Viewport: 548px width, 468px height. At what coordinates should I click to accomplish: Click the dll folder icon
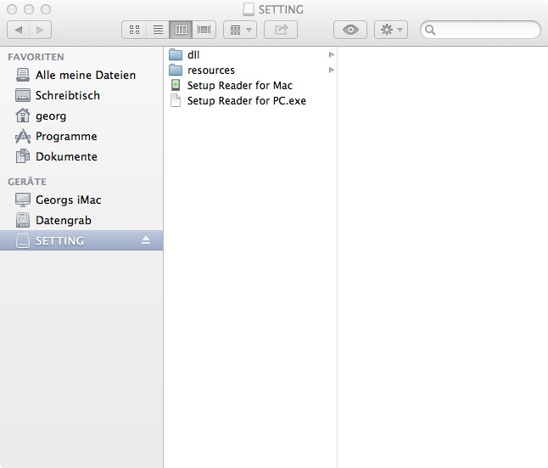(176, 54)
